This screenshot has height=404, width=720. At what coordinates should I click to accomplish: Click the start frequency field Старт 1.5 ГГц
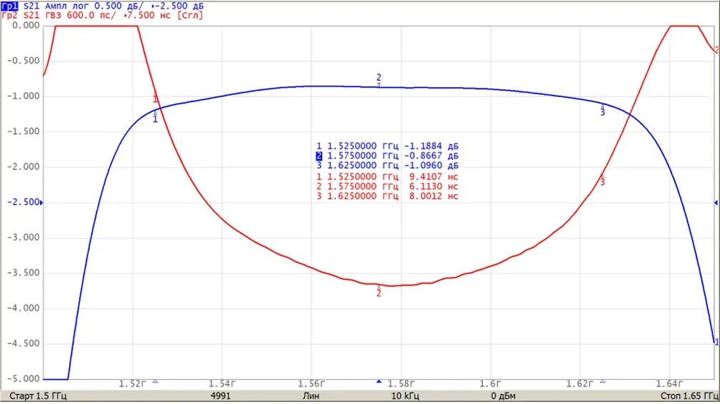[38, 395]
